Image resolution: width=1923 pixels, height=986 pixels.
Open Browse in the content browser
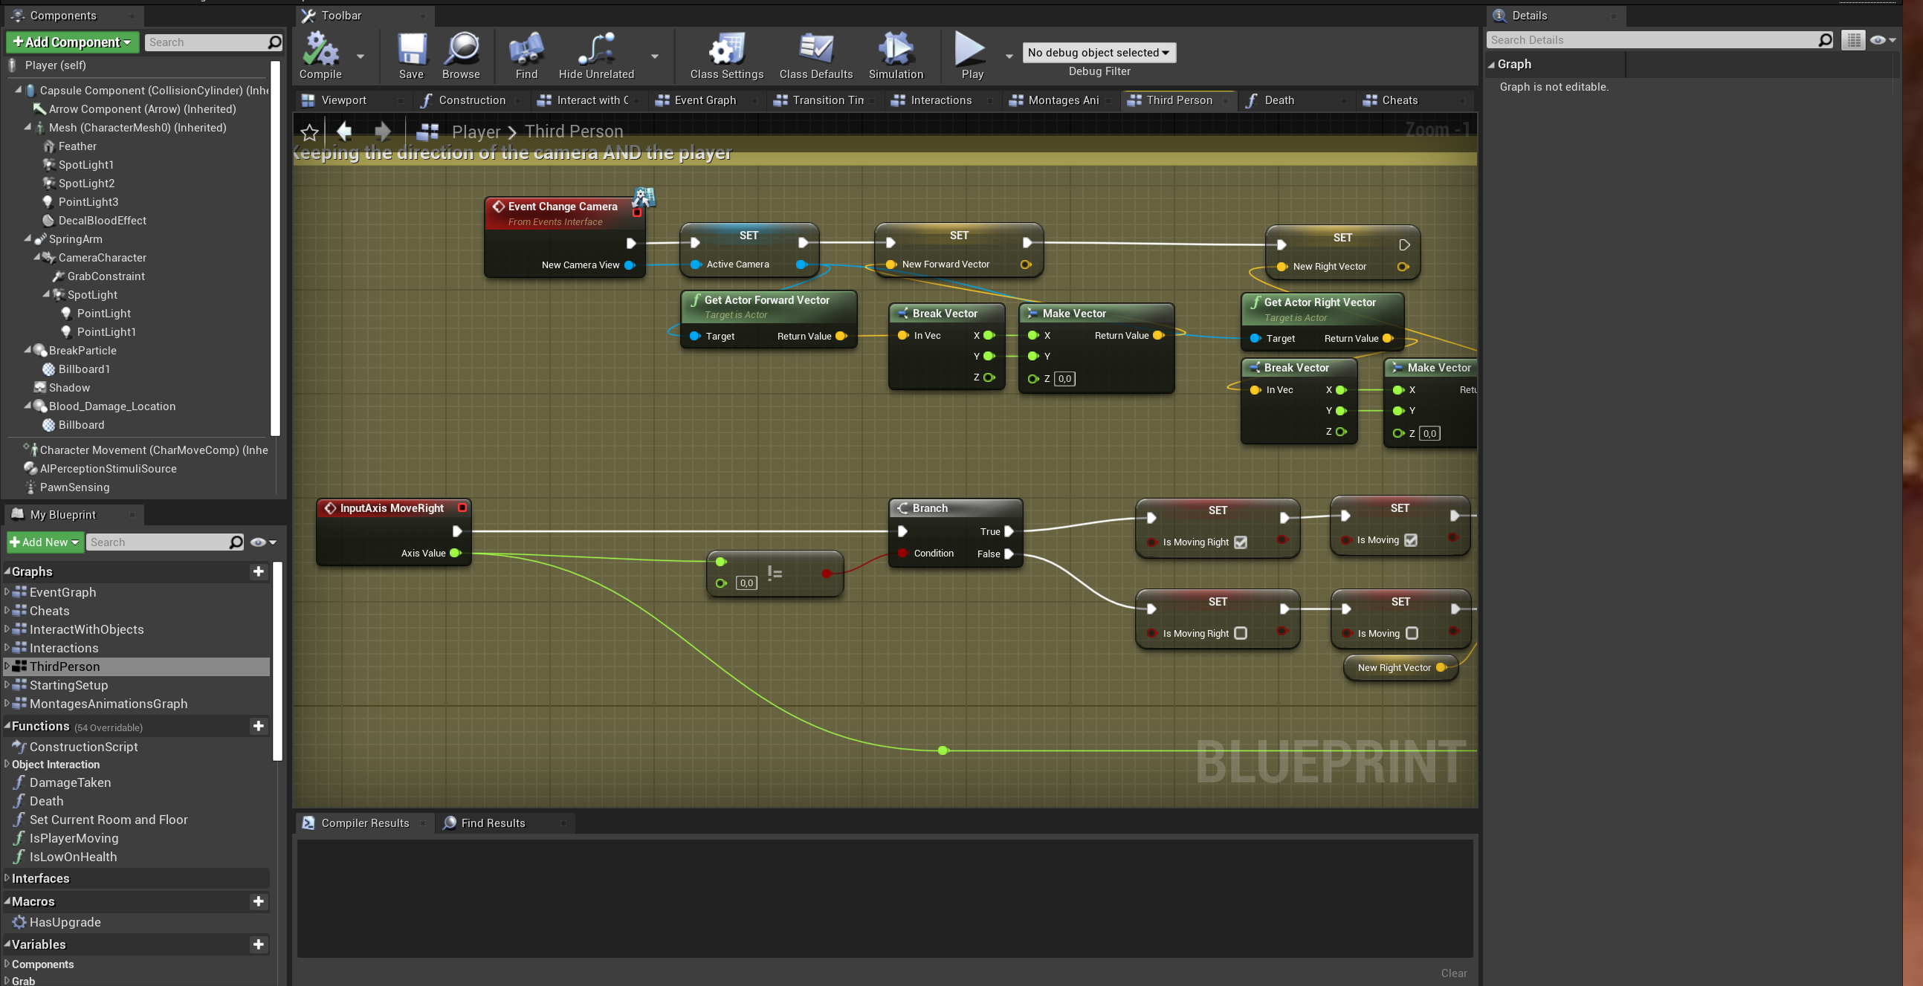462,49
